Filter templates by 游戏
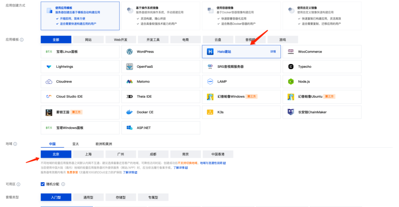The height and width of the screenshot is (207, 399). tap(283, 40)
